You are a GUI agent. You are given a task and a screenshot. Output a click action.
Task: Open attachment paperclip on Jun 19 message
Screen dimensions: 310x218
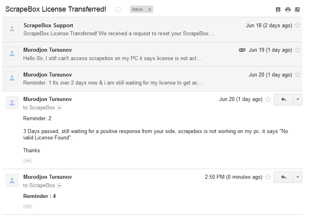pos(242,50)
